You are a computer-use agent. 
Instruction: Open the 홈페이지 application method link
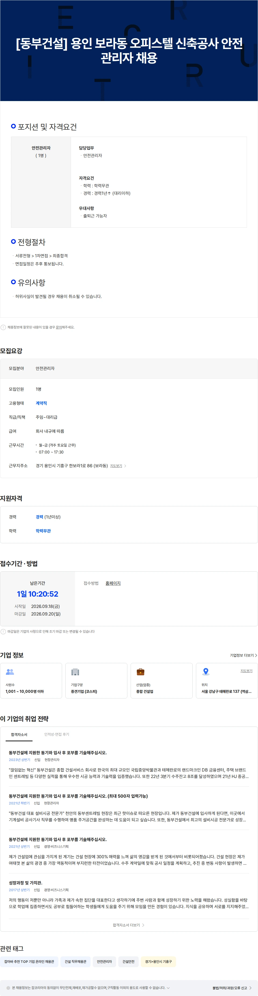coord(113,583)
